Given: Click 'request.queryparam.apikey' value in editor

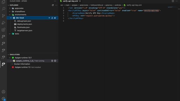Looking at the screenshot, I should coord(99,16).
